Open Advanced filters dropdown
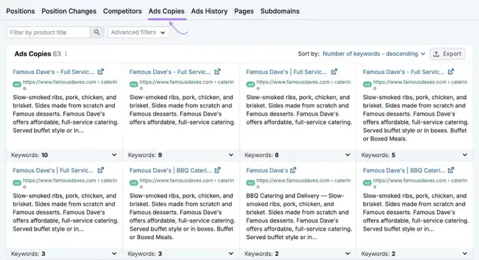Image resolution: width=479 pixels, height=260 pixels. (139, 32)
